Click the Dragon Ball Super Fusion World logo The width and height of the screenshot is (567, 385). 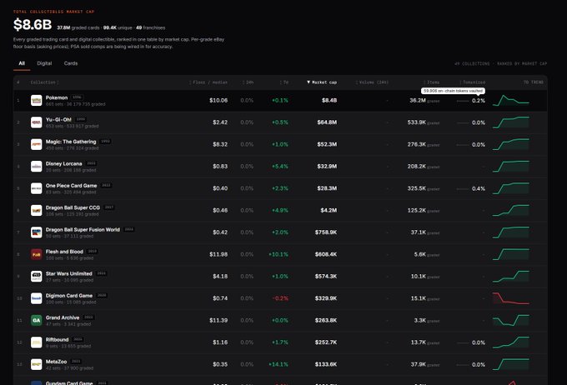(36, 232)
